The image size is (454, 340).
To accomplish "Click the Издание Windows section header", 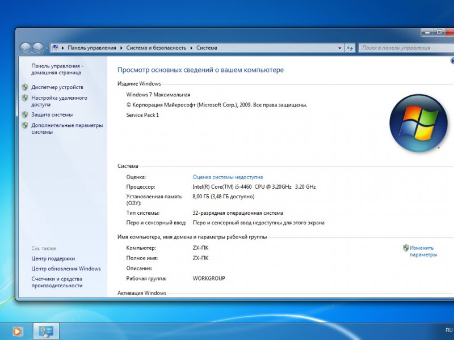I will [x=139, y=84].
